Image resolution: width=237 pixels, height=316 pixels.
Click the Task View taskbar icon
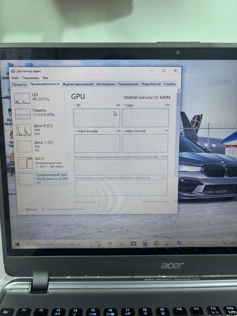110,244
